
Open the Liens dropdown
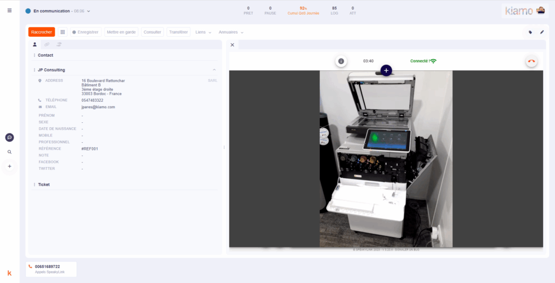pyautogui.click(x=203, y=32)
